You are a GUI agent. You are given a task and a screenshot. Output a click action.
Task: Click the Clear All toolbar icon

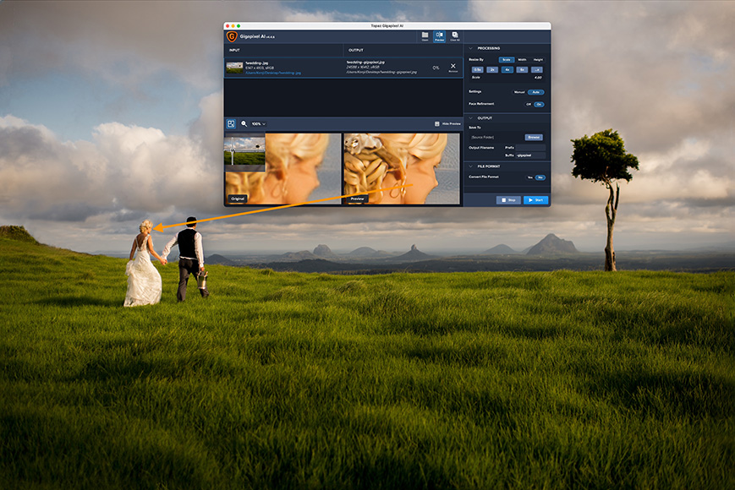(x=455, y=35)
